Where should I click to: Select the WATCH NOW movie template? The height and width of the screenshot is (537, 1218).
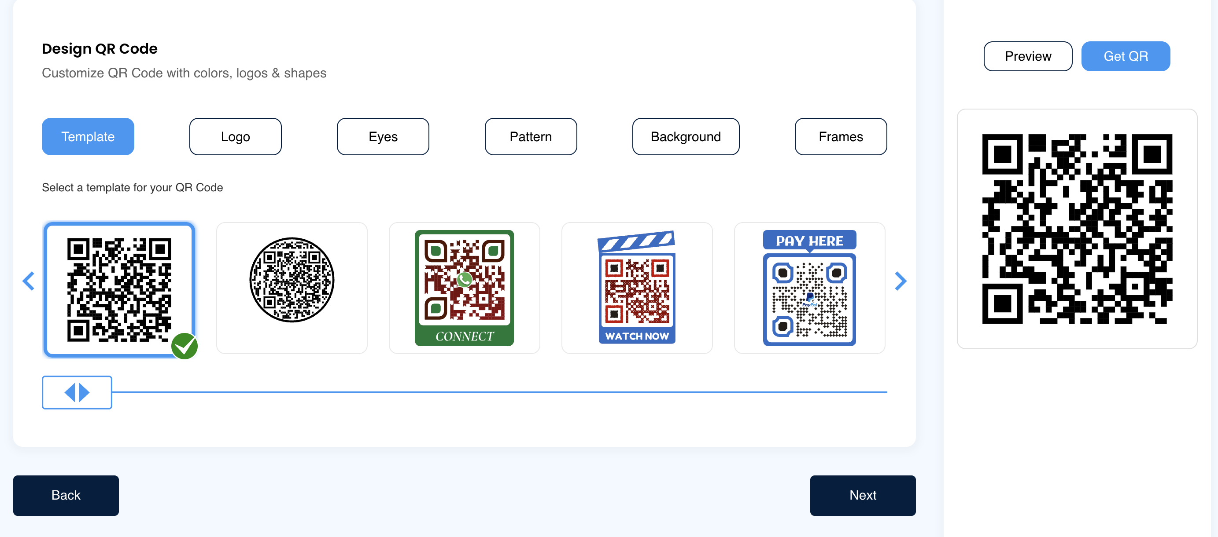(x=637, y=288)
